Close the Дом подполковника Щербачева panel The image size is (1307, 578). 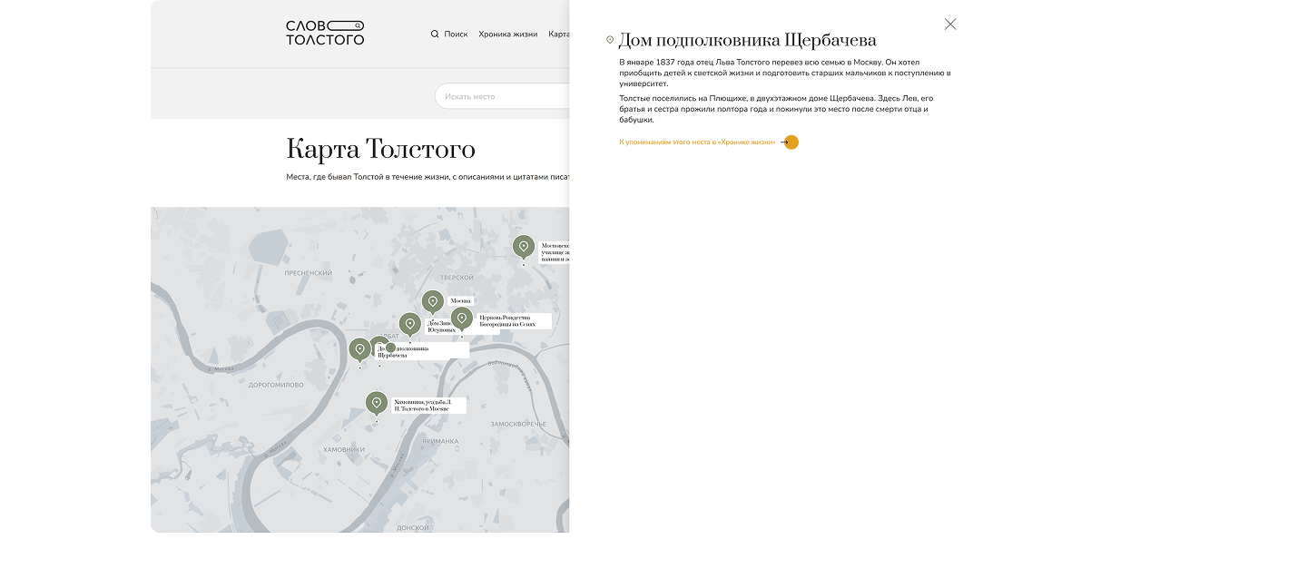(x=949, y=24)
